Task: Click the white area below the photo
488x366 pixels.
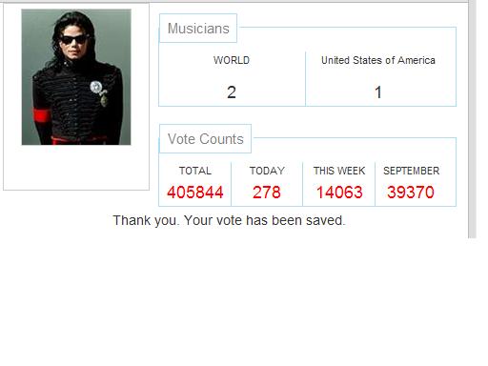Action: click(x=76, y=168)
